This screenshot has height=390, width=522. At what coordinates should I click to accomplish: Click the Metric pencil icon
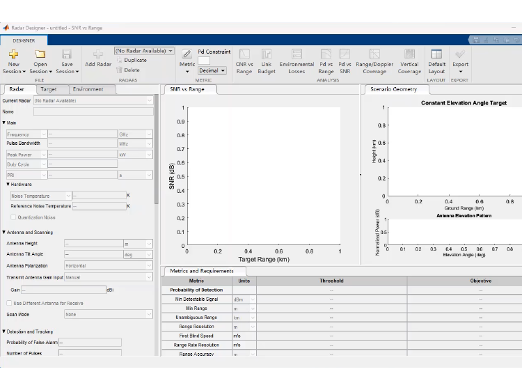click(187, 54)
